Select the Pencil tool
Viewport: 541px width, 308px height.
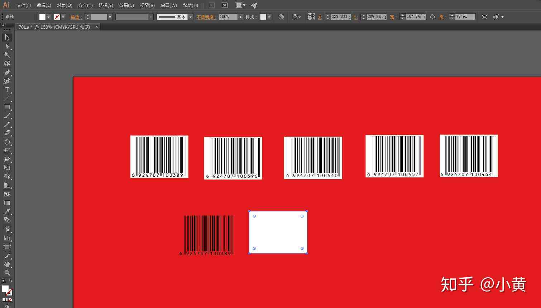pos(7,124)
